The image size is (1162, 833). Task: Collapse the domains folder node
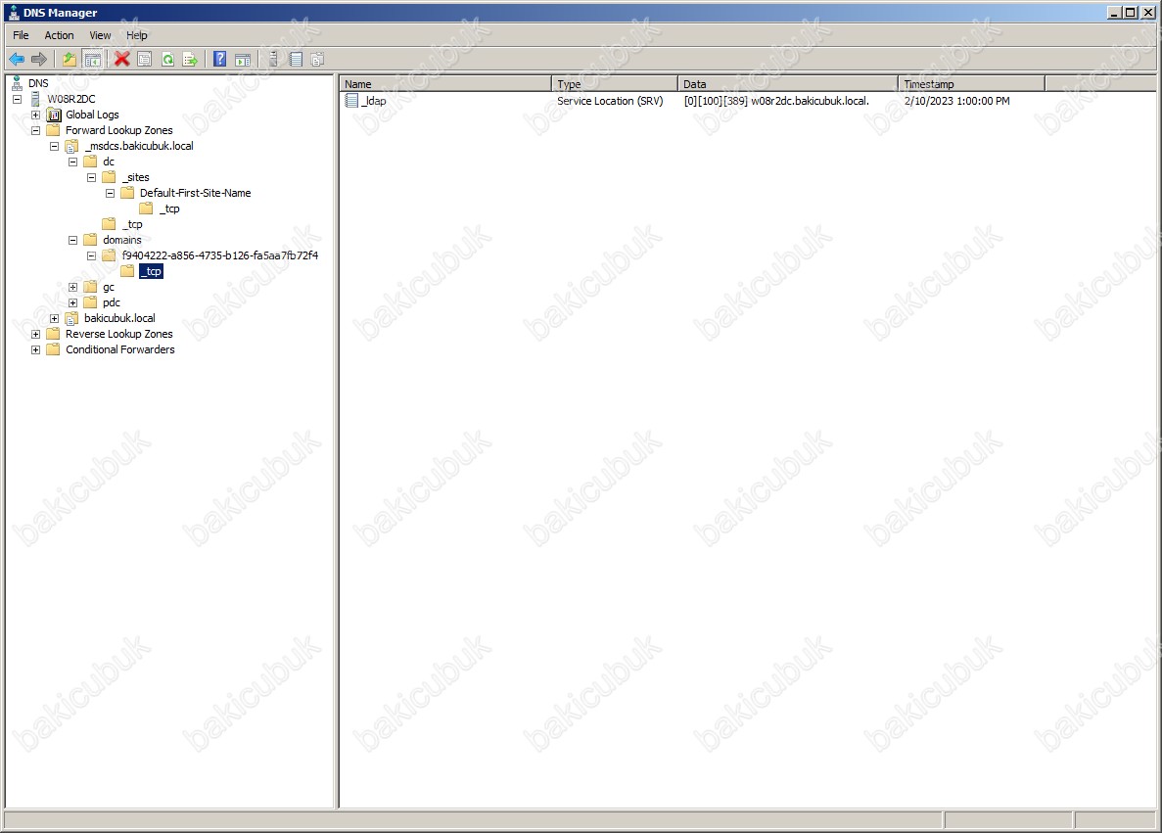point(72,240)
